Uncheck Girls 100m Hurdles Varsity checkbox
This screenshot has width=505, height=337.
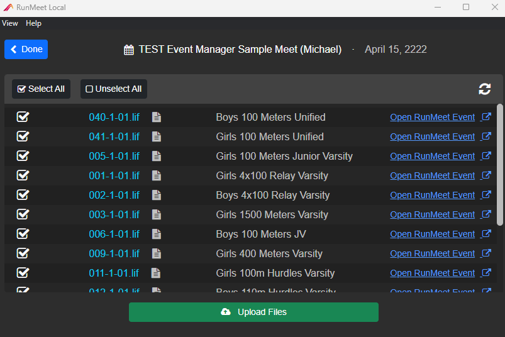(x=23, y=273)
